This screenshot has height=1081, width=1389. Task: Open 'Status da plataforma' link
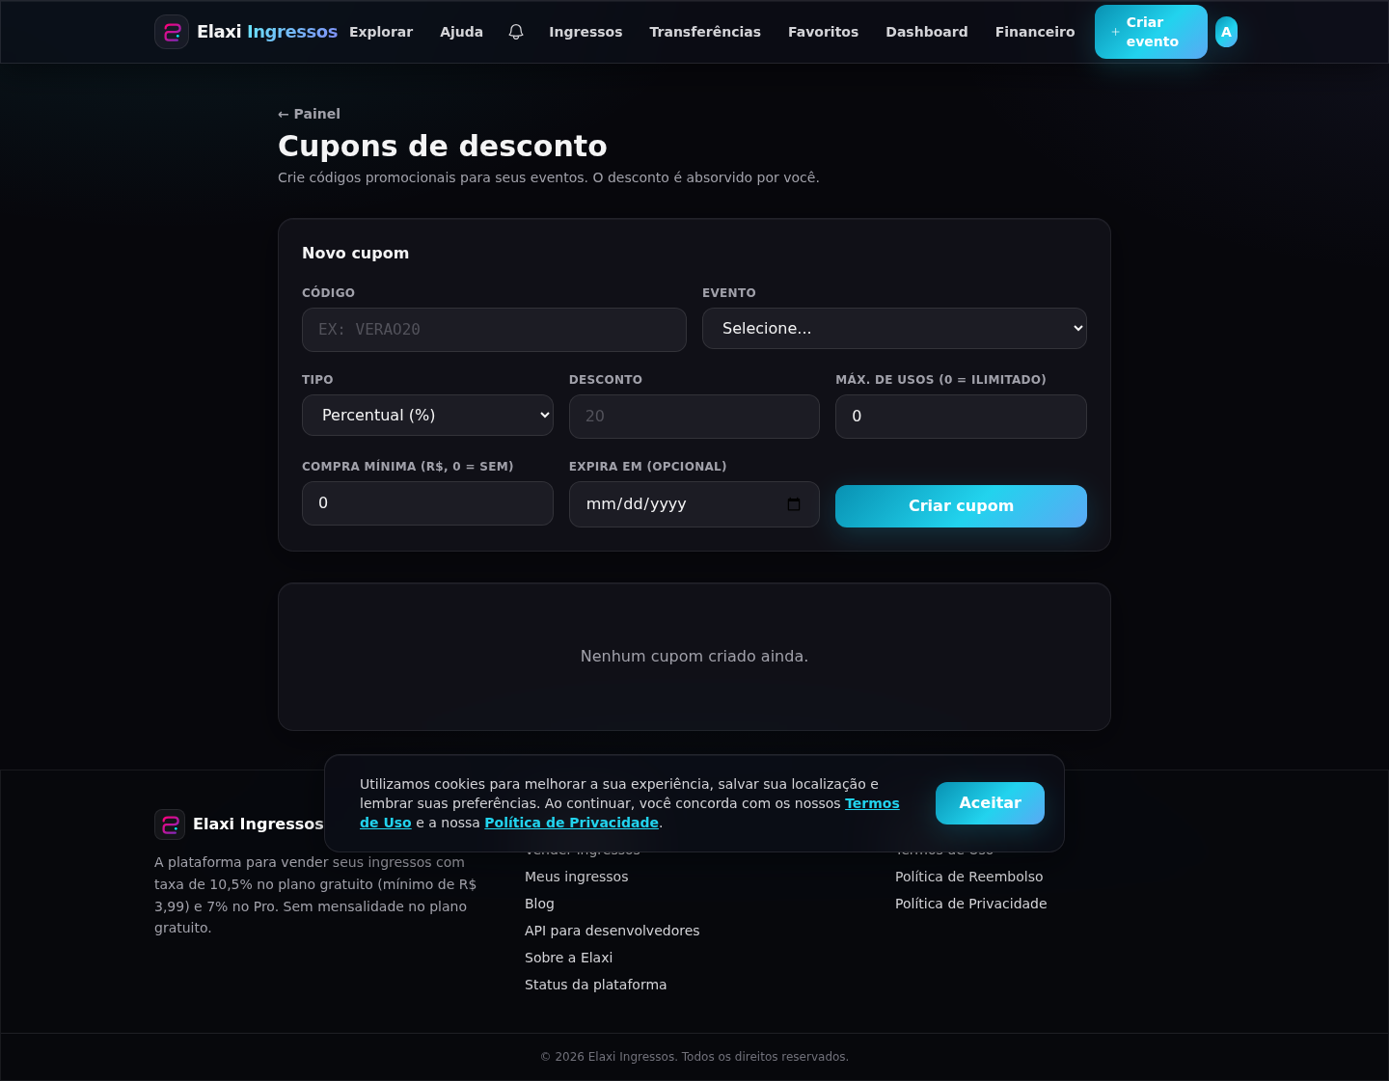pyautogui.click(x=595, y=985)
